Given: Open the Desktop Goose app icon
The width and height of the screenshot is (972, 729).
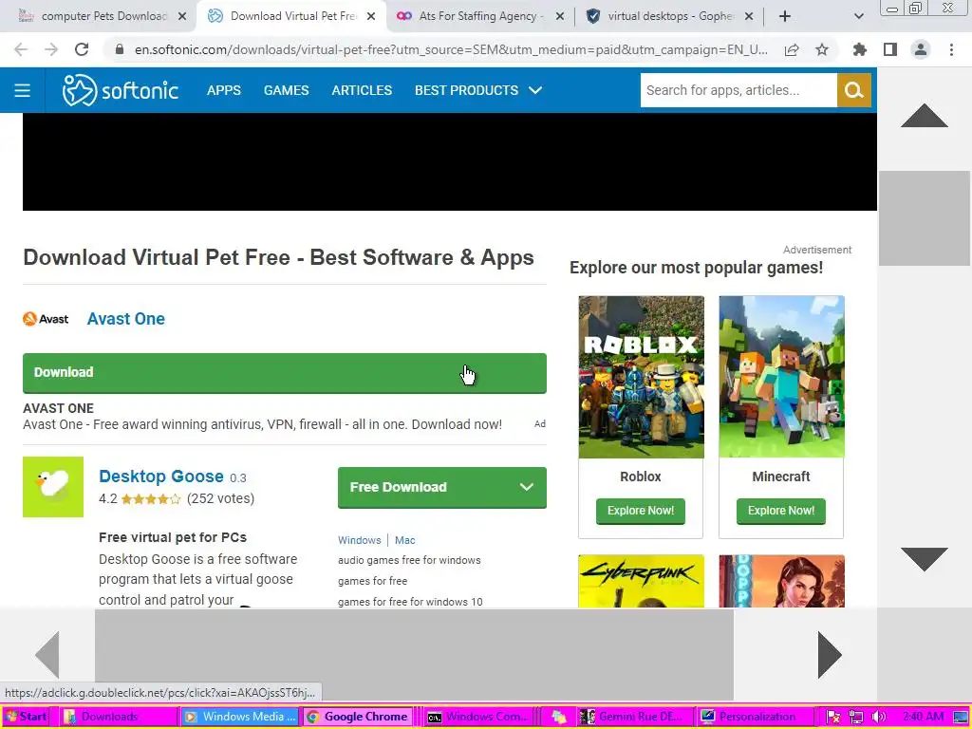Looking at the screenshot, I should [x=53, y=487].
